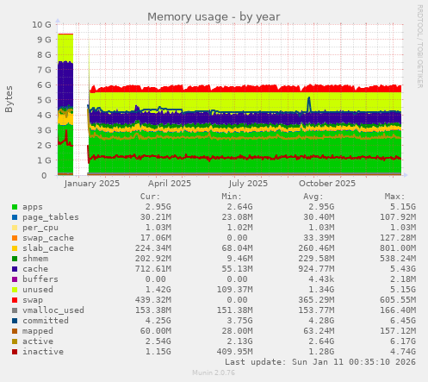Click the 'inactive' legend label
This screenshot has width=428, height=382.
click(43, 352)
